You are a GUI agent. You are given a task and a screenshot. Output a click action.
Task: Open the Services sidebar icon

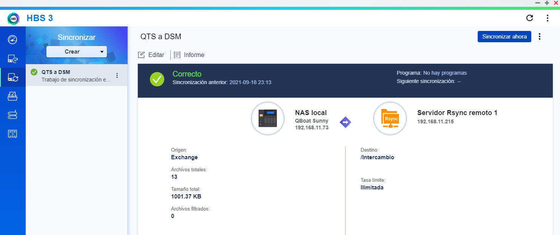coord(12,115)
